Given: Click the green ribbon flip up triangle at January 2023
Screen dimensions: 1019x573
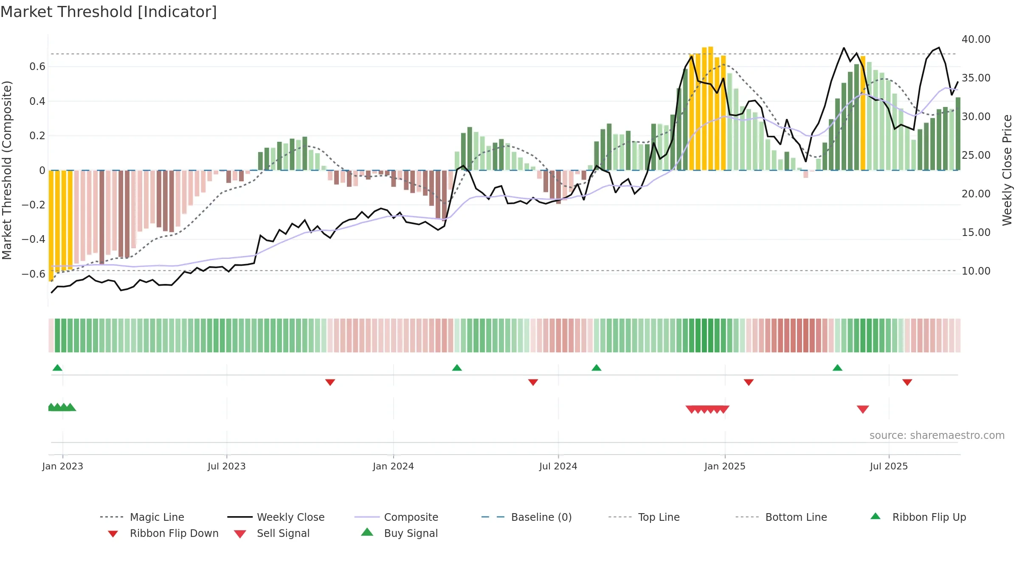Looking at the screenshot, I should 57,368.
